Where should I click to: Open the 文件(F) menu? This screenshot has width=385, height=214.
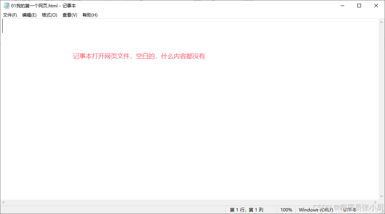pyautogui.click(x=10, y=15)
